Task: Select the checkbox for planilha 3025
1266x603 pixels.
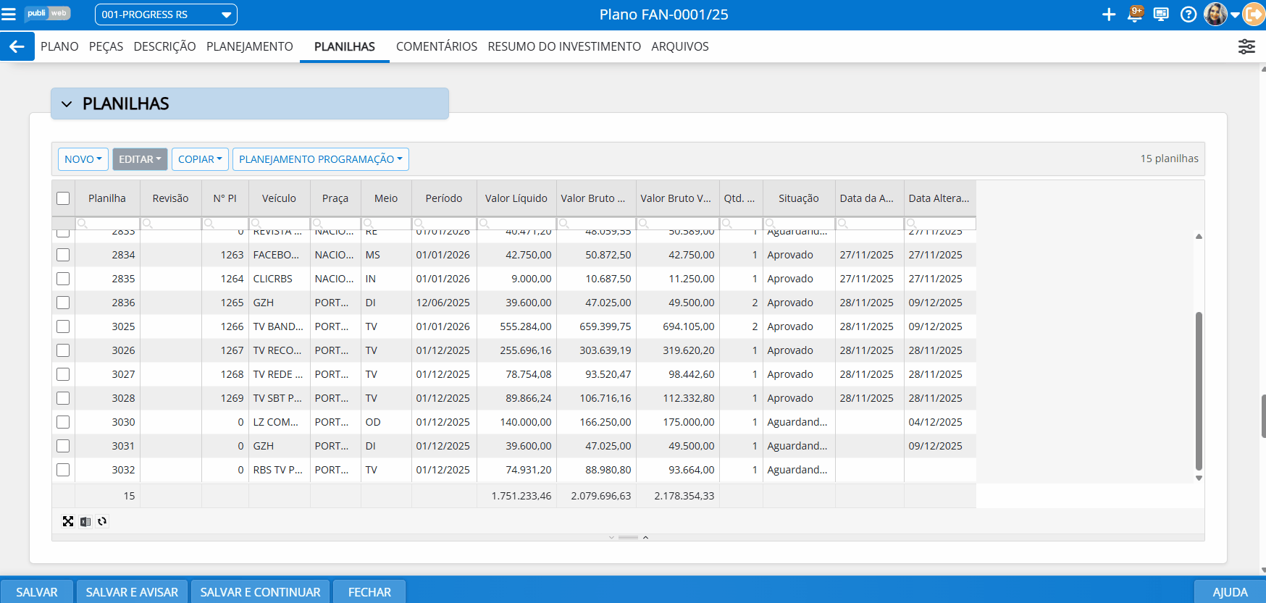Action: point(63,326)
